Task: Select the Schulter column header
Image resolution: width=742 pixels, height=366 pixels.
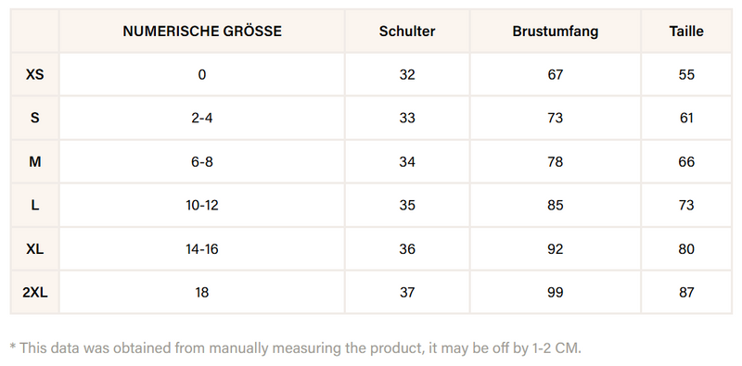Action: coord(407,32)
